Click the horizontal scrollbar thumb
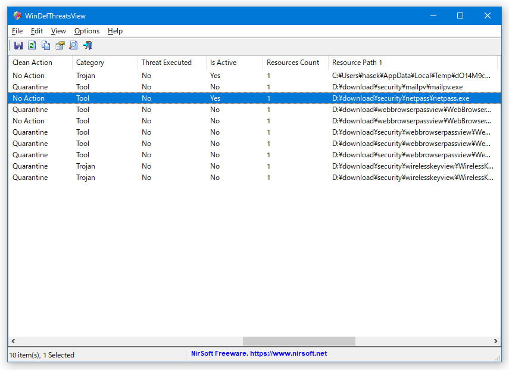Image resolution: width=509 pixels, height=370 pixels. 299,341
